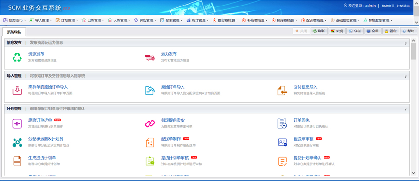Expand the 报表管理 dropdown menu
Viewport: 419px width, 181px height.
(171, 20)
